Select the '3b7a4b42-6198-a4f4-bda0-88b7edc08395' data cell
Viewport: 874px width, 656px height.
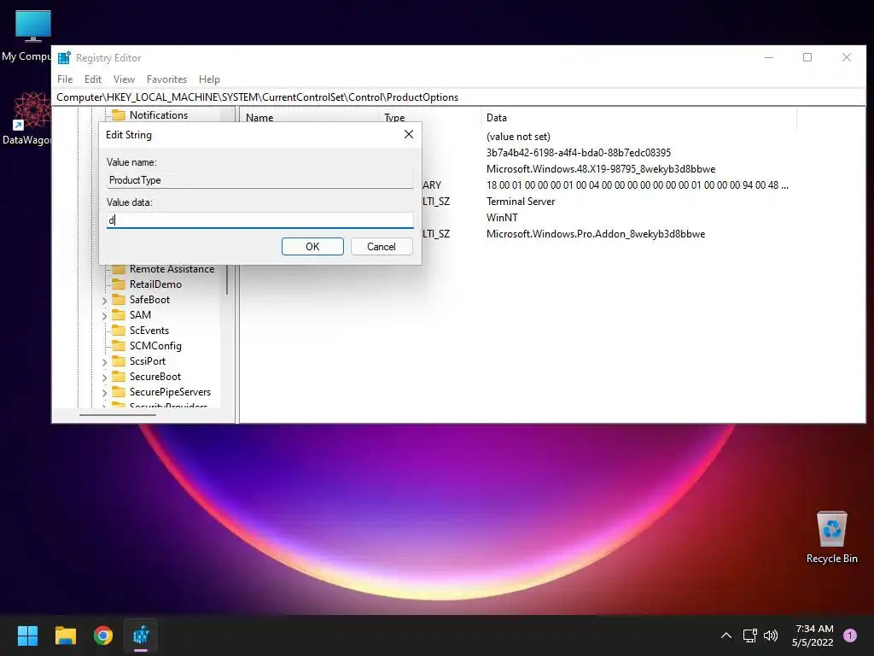(579, 153)
